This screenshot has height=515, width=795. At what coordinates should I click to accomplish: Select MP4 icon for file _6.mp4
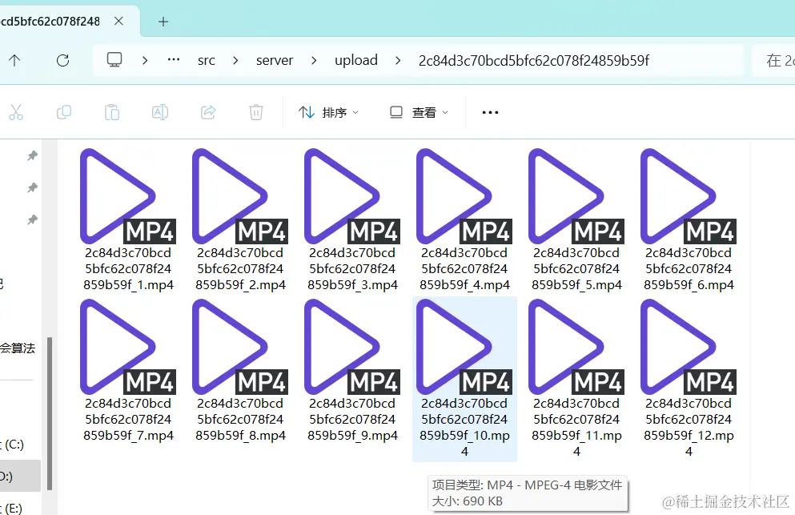coord(689,196)
